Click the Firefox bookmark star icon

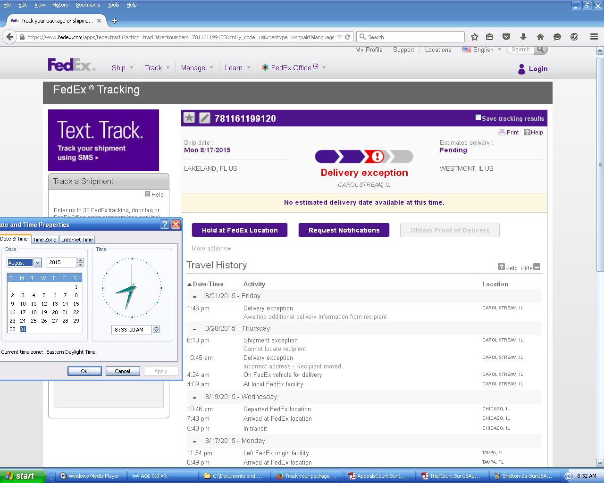click(475, 37)
